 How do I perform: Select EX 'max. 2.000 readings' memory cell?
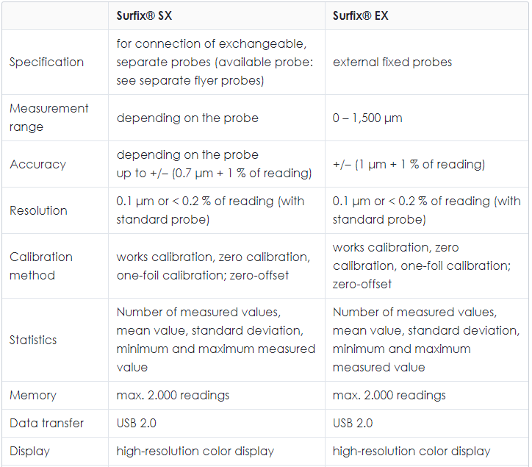(389, 396)
